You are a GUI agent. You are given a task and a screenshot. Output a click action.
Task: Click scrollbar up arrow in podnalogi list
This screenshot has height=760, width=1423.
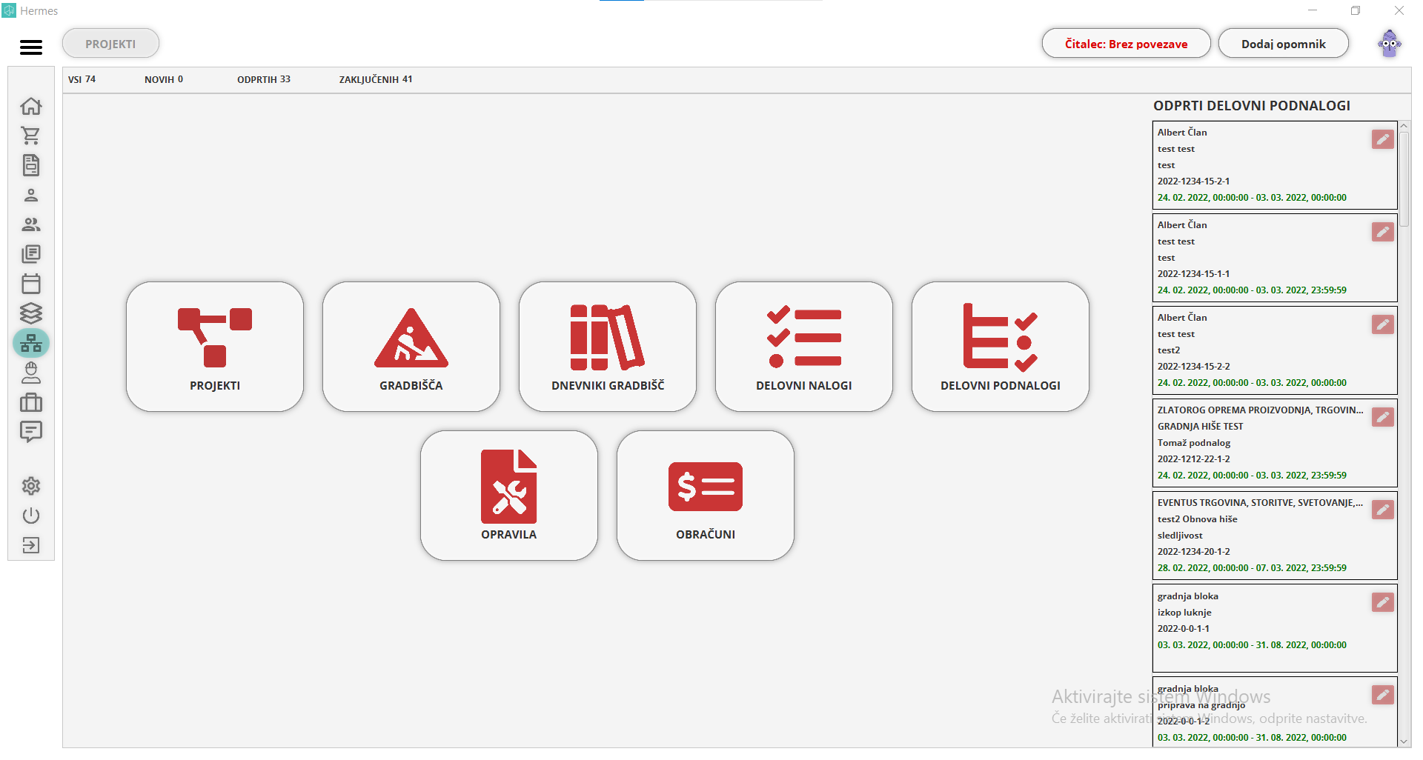(x=1404, y=127)
